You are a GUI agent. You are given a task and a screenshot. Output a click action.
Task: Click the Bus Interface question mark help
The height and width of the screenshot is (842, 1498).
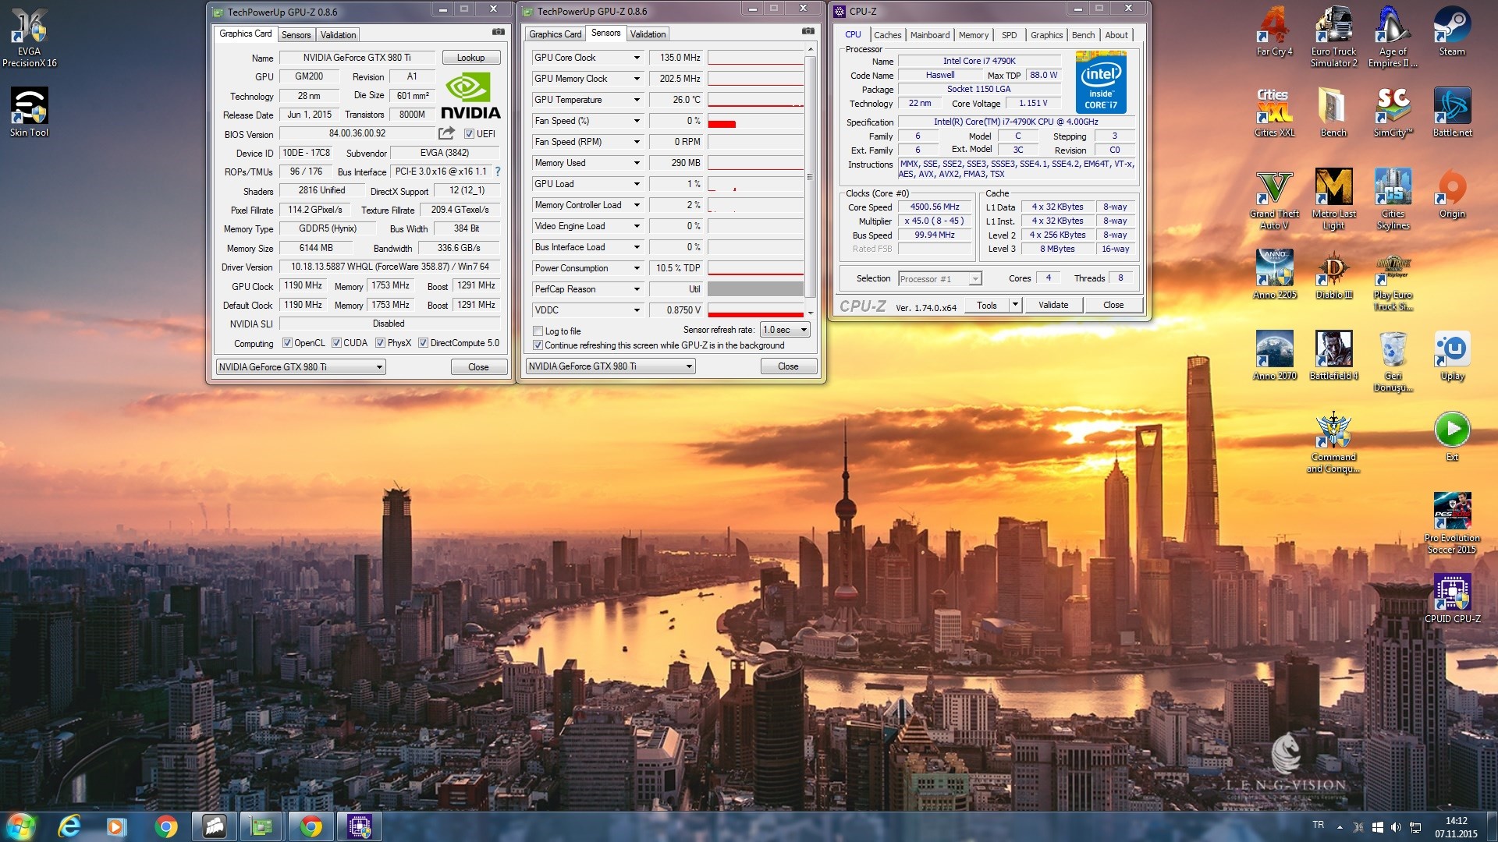point(498,172)
